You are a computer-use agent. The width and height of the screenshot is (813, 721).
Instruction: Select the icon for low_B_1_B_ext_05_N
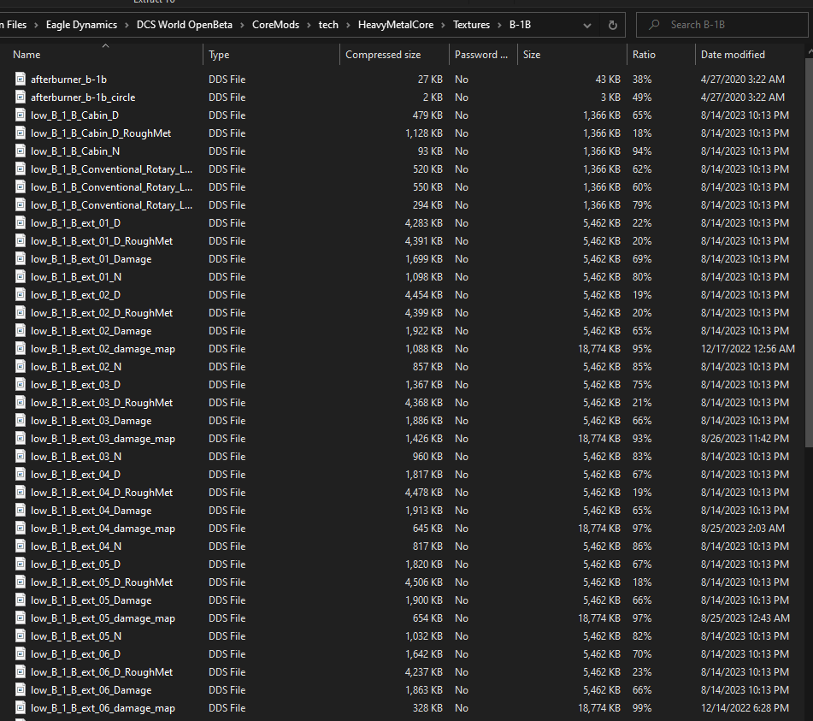21,636
